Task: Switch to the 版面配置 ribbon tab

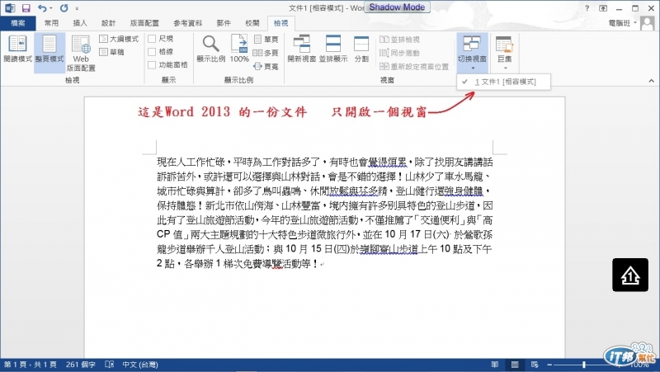Action: (144, 23)
